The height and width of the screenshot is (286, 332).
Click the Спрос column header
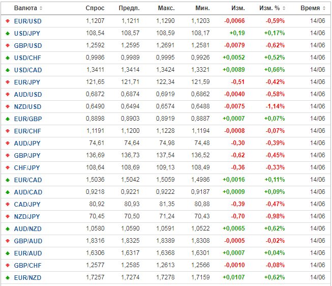[96, 8]
